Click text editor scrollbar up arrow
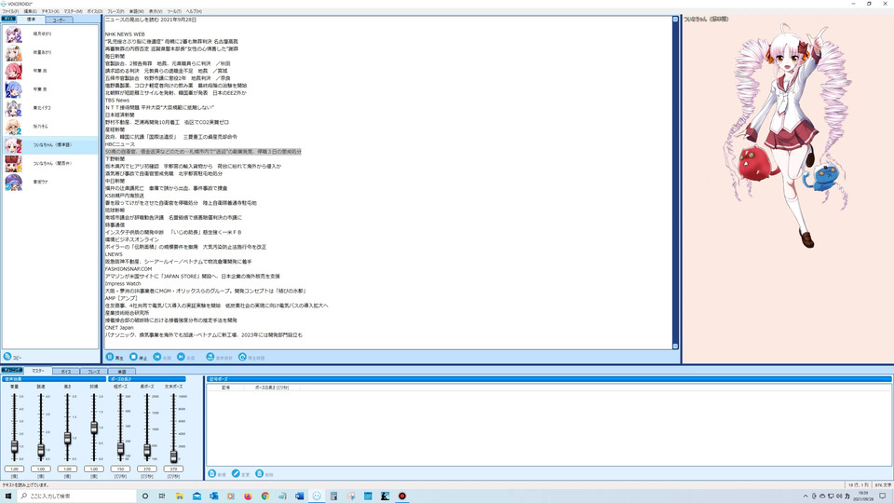Image resolution: width=894 pixels, height=503 pixels. (x=675, y=20)
